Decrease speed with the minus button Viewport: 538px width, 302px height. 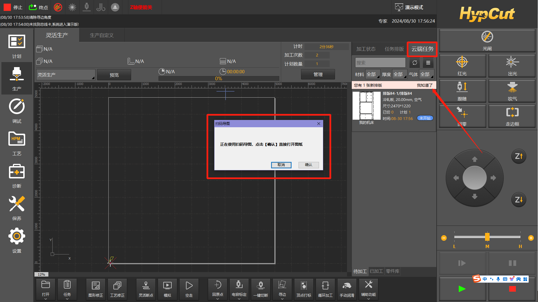tap(444, 238)
